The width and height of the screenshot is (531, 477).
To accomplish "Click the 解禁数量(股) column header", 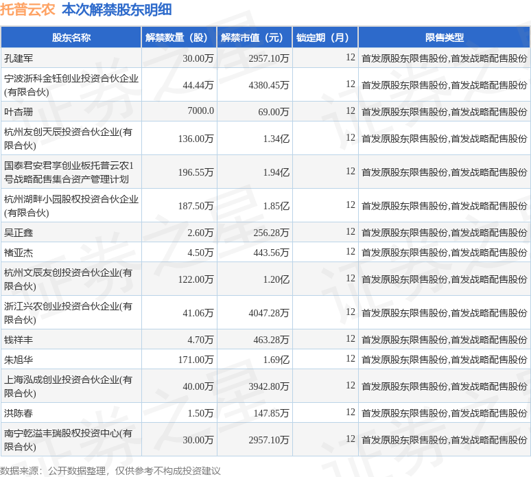I will tap(178, 38).
